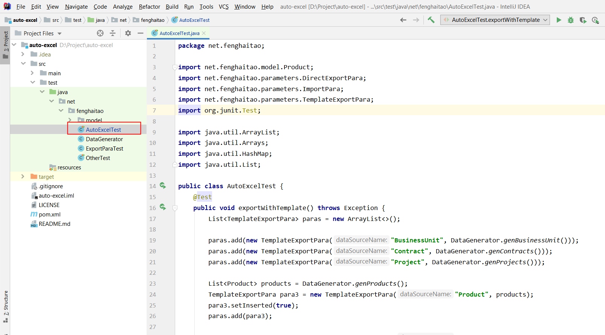The width and height of the screenshot is (605, 335).
Task: Click run test gutter icon at line 16
Action: click(163, 207)
